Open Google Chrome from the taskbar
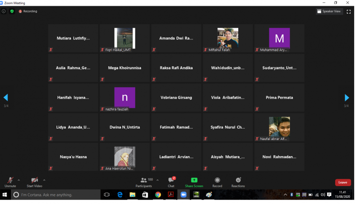The height and width of the screenshot is (204, 356). pyautogui.click(x=158, y=195)
